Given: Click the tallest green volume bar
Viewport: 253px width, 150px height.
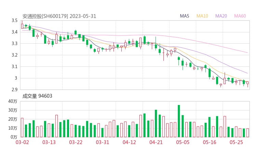Looking at the screenshot, I should [179, 121].
